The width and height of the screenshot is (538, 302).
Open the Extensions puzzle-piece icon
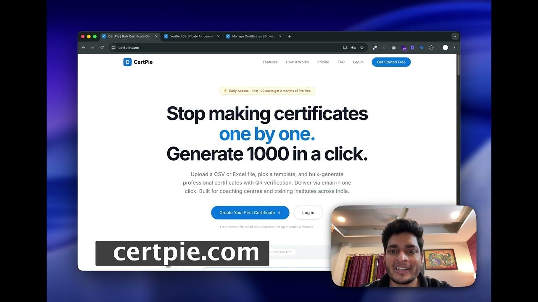(431, 47)
